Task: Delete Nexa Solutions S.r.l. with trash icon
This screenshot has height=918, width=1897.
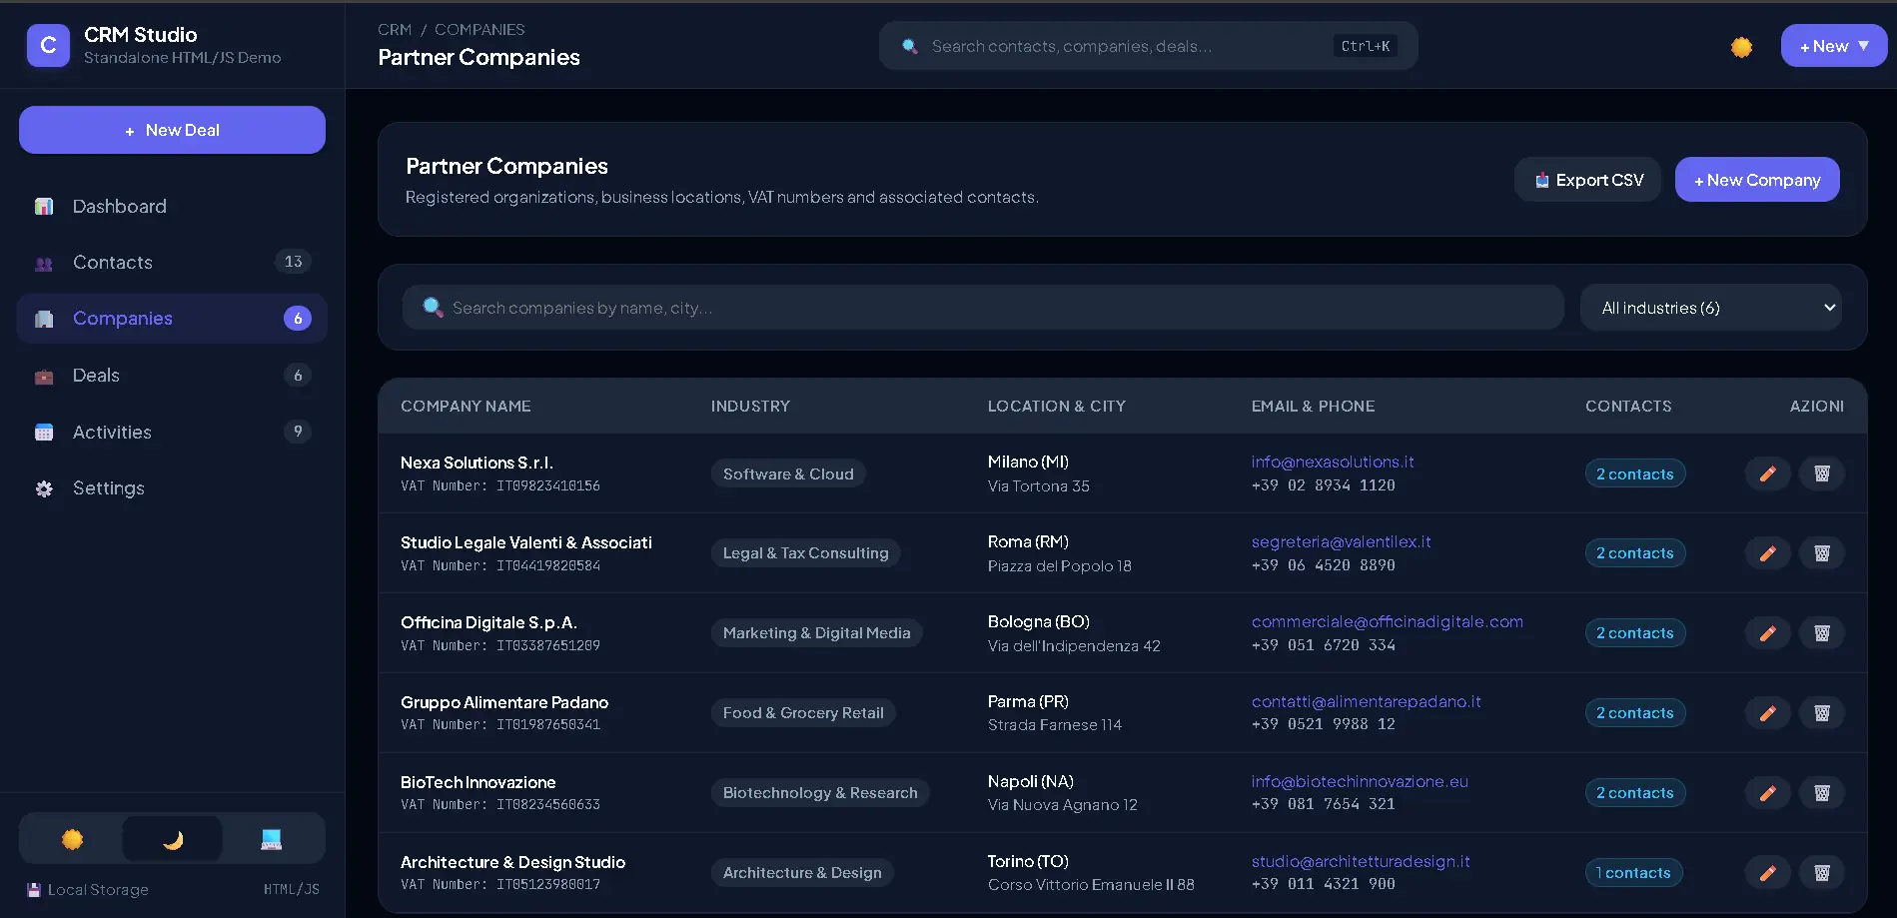Action: [x=1822, y=473]
